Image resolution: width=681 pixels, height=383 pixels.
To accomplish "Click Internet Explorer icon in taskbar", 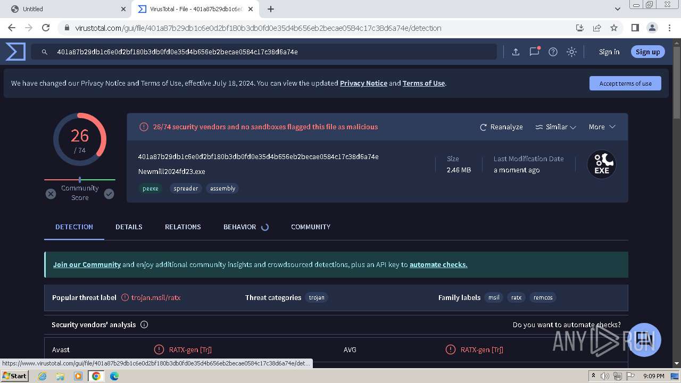I will 42,376.
